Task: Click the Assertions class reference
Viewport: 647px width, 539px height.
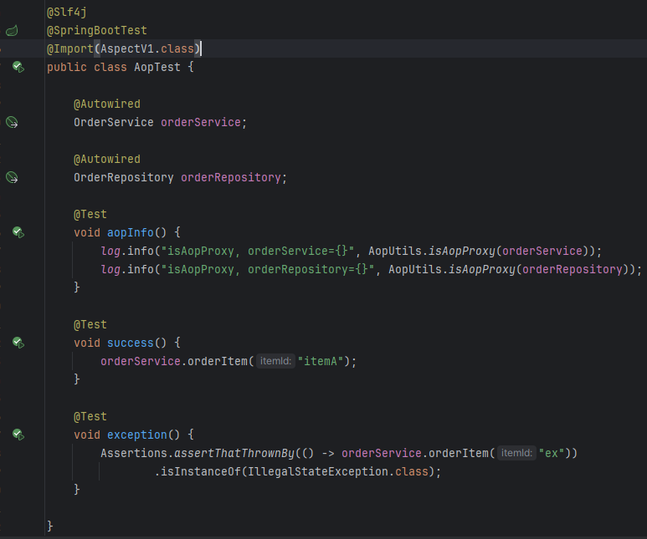Action: click(134, 453)
